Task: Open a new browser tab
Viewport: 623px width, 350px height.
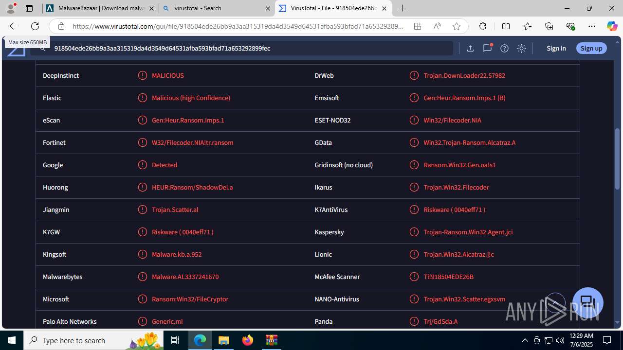Action: (x=402, y=8)
